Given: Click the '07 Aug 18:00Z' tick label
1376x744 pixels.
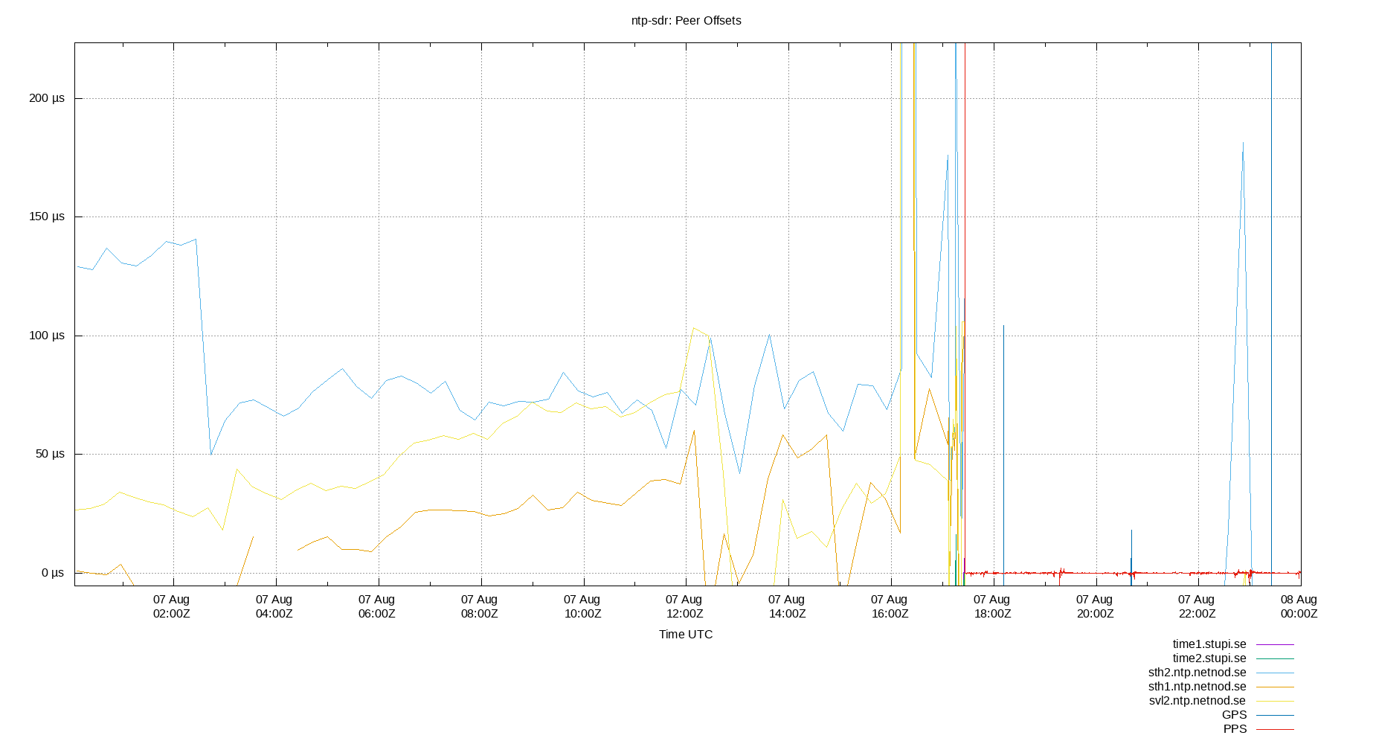Looking at the screenshot, I should (992, 606).
